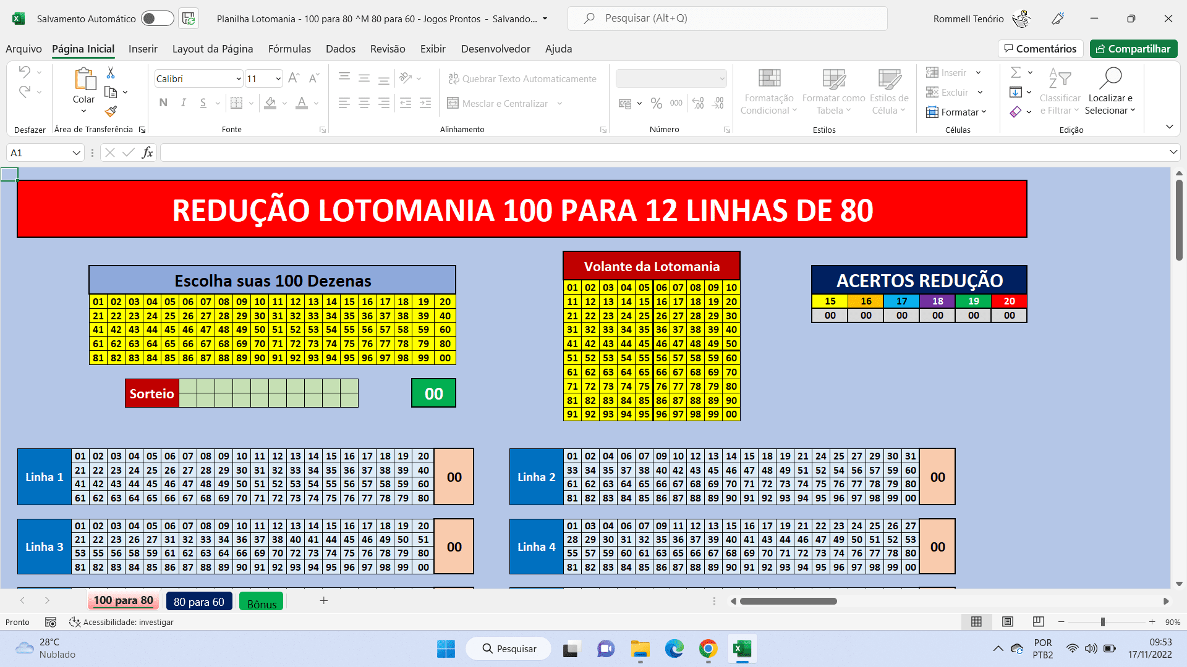Click the Cut scissors icon

tap(111, 73)
